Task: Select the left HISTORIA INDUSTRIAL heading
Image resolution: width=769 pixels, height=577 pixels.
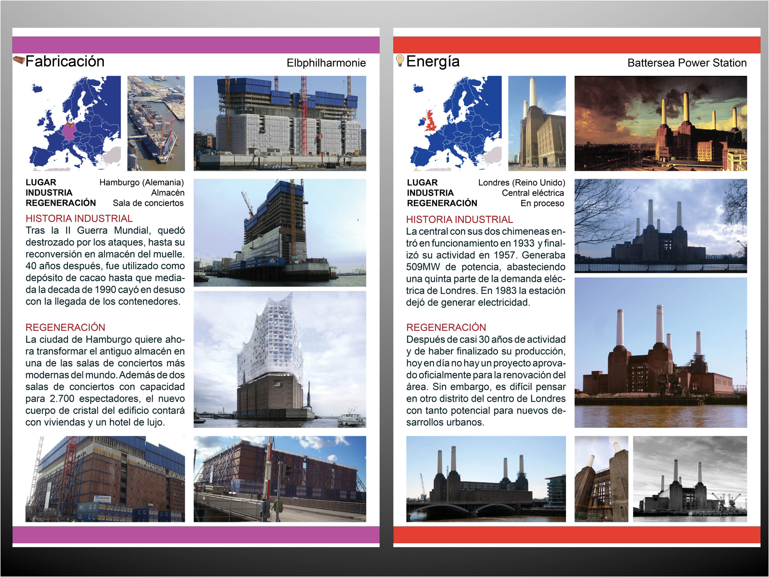Action: [x=79, y=218]
